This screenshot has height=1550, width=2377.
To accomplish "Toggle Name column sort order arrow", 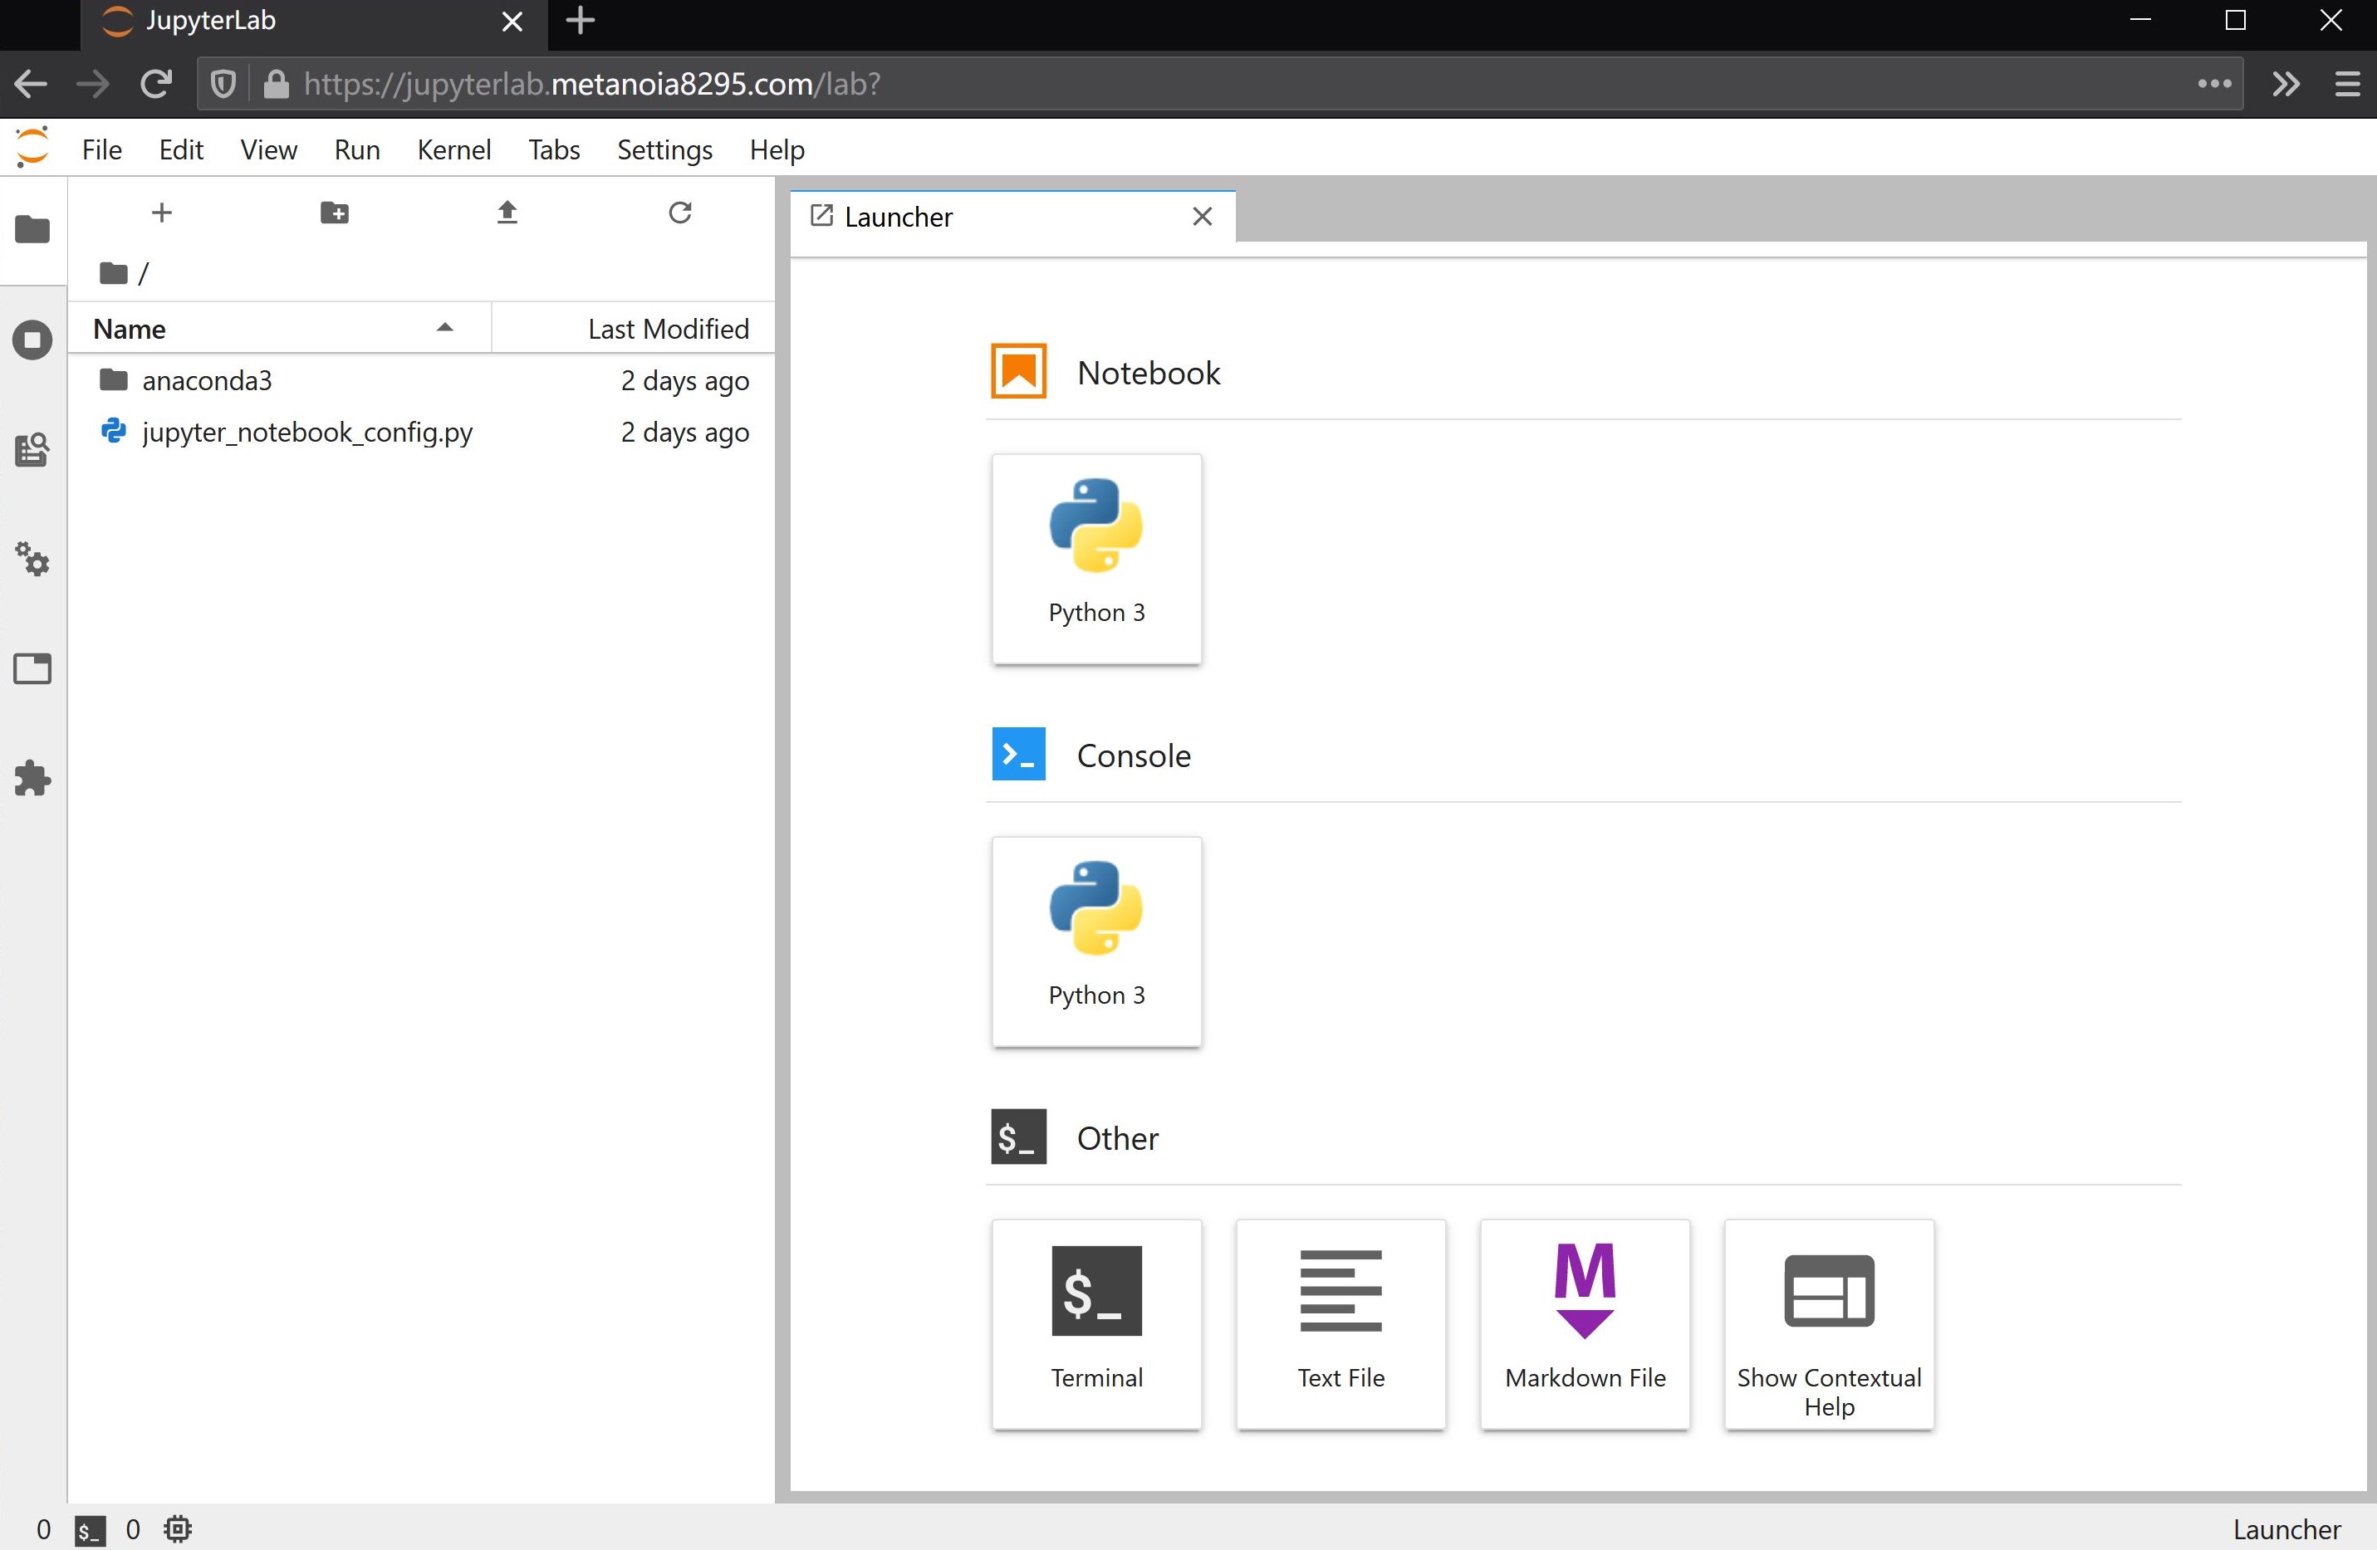I will tap(445, 327).
